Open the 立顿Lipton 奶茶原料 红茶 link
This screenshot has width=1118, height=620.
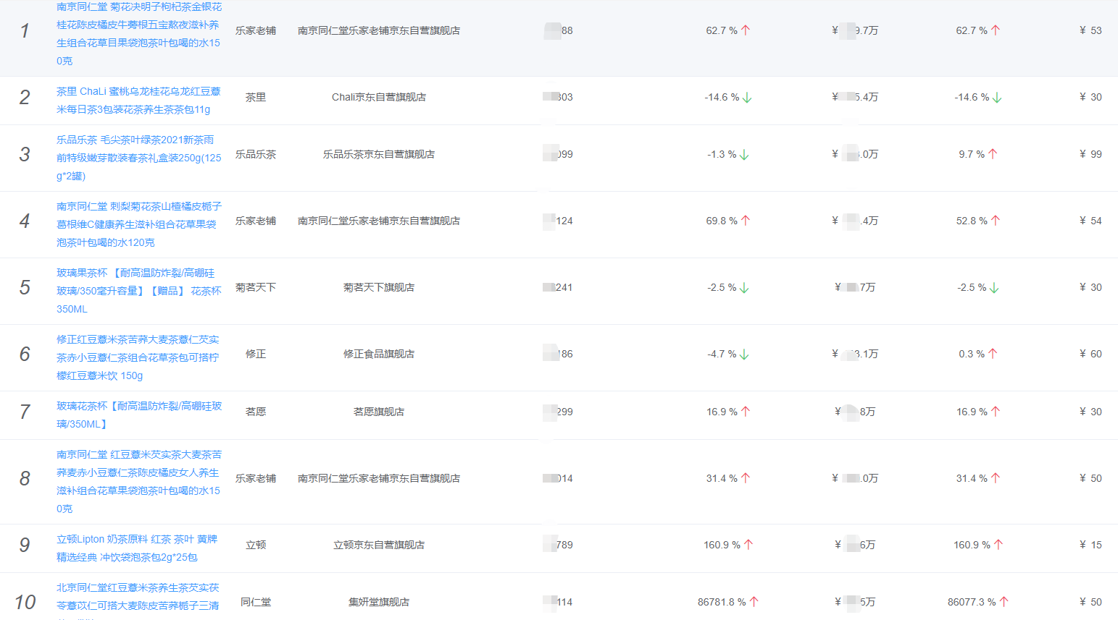tap(137, 548)
